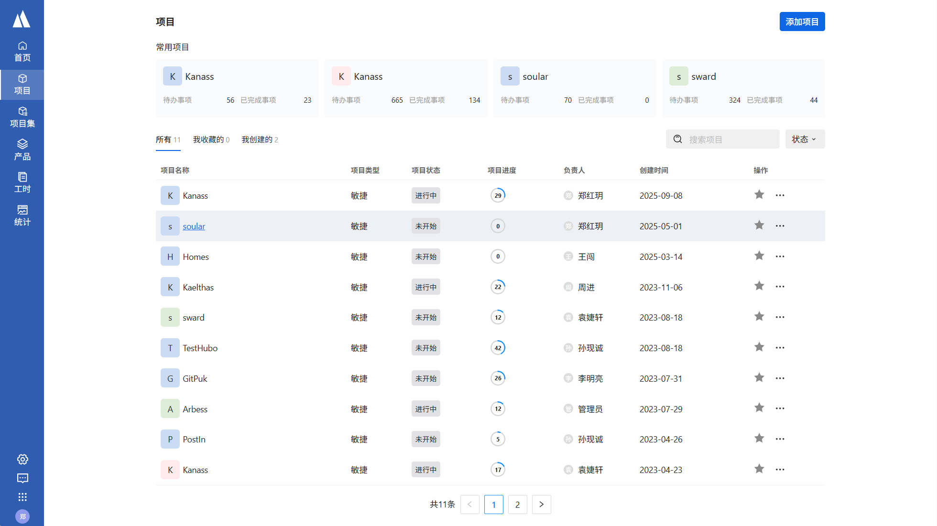This screenshot has width=937, height=526.
Task: Open the soular project link
Action: (194, 226)
